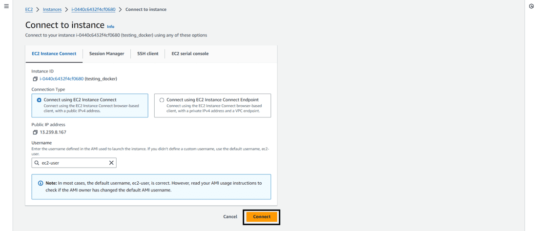Copy the instance ID to clipboard

[x=35, y=79]
